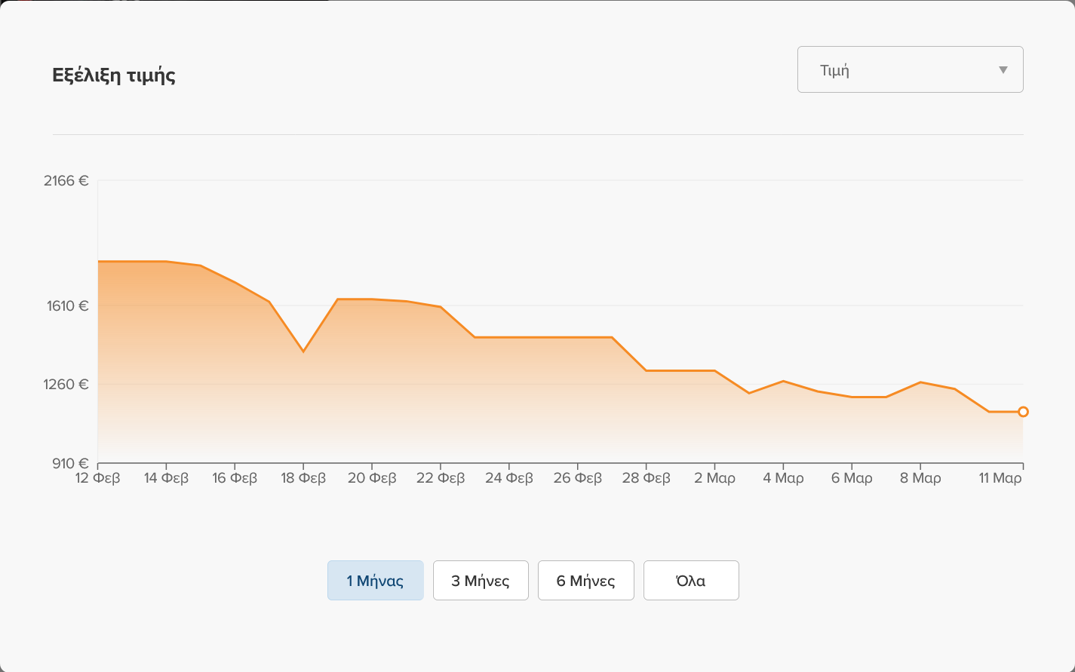
Task: Click the 18 Φεβ axis label
Action: click(303, 478)
